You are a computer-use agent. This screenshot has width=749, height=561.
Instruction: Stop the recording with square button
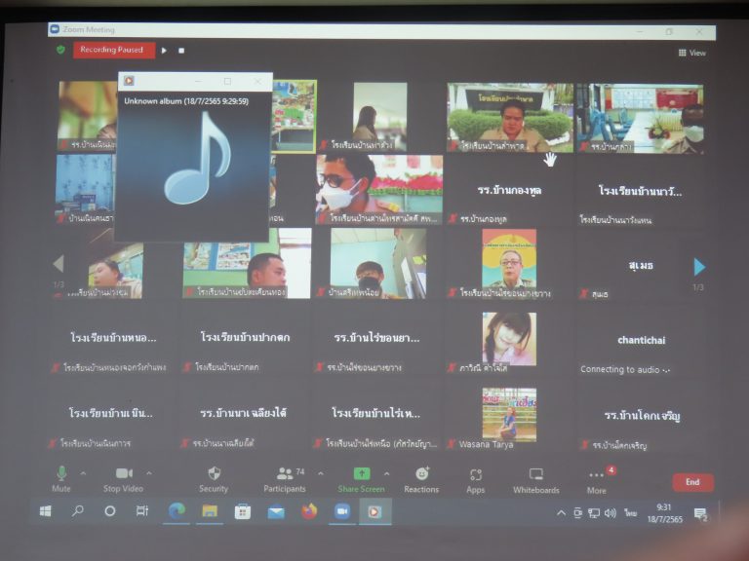pyautogui.click(x=181, y=50)
